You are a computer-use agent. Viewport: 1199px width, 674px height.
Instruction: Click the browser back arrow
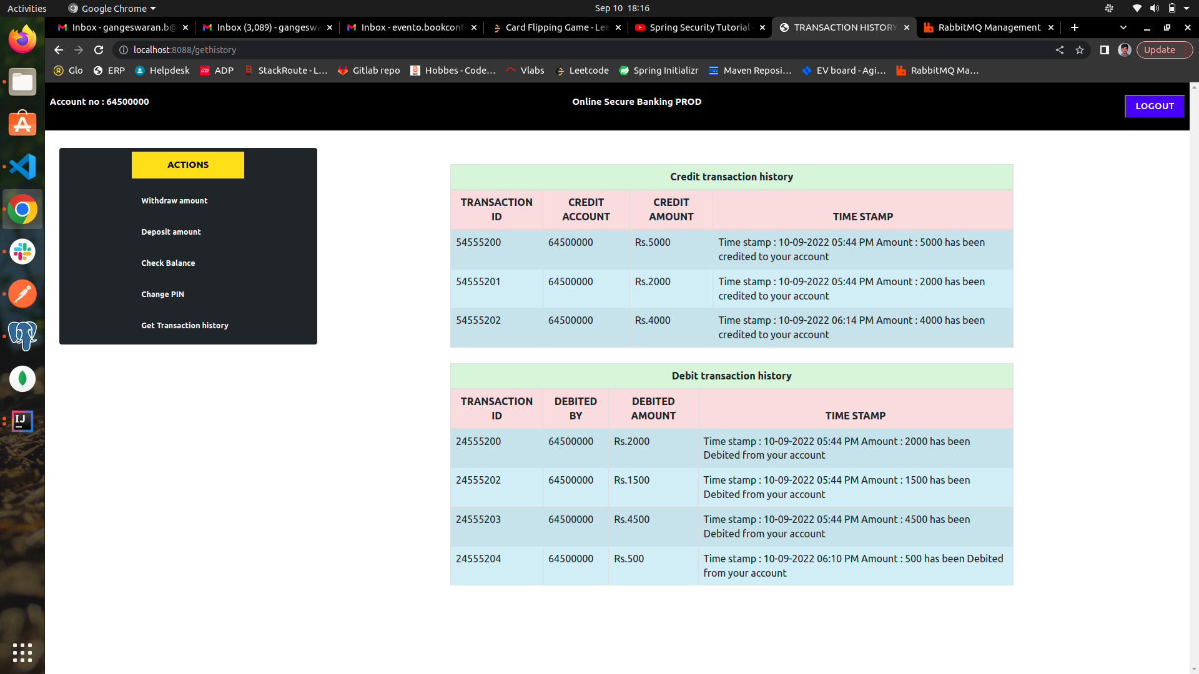click(x=59, y=50)
